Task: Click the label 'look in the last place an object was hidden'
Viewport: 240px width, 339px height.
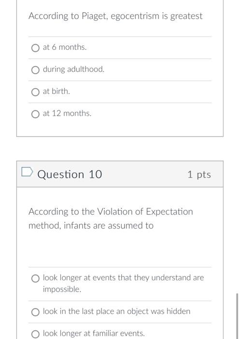Action: coord(117,311)
